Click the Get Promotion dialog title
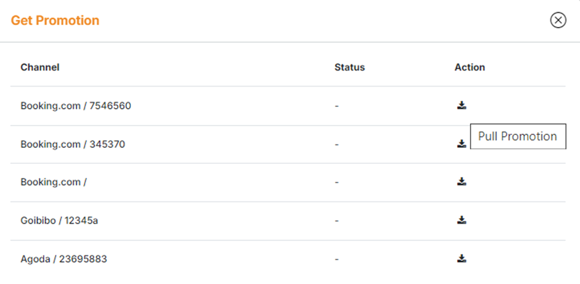580x284 pixels. [55, 20]
